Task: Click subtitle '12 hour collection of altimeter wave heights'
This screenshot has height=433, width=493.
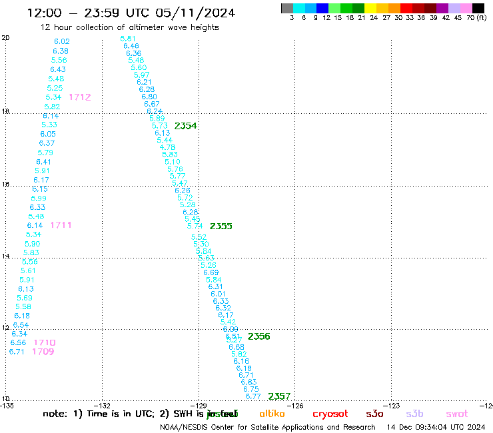Action: 129,27
